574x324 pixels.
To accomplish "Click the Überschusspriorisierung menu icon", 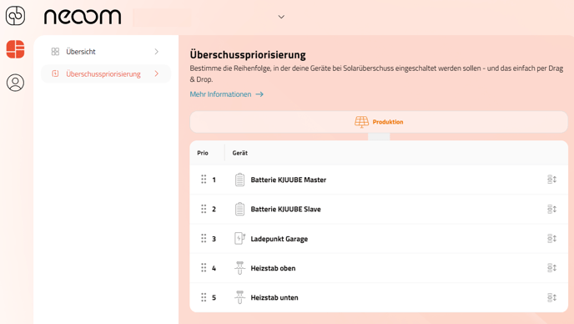I will tap(55, 73).
